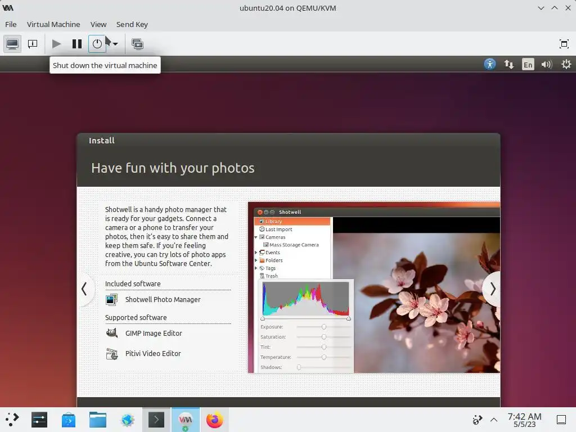Select Pitivi Video Editor text
This screenshot has height=432, width=576.
[153, 353]
